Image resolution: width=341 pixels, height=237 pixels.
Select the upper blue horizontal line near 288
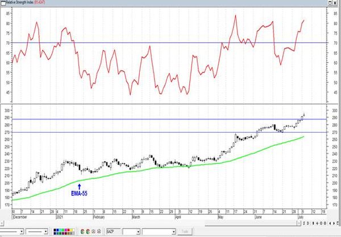(x=142, y=119)
